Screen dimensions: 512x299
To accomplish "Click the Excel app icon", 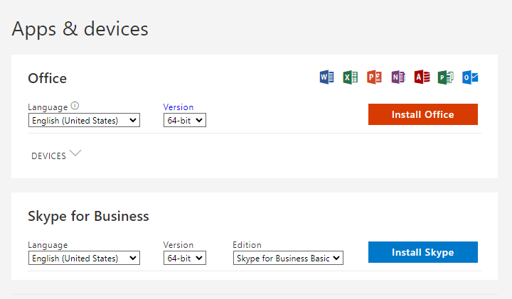I will 351,77.
